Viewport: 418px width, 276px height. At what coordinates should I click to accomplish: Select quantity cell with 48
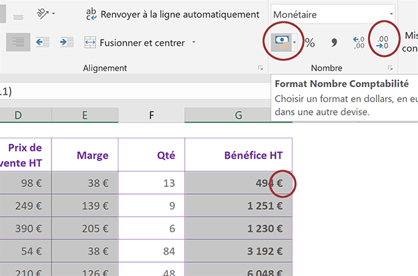(x=151, y=270)
